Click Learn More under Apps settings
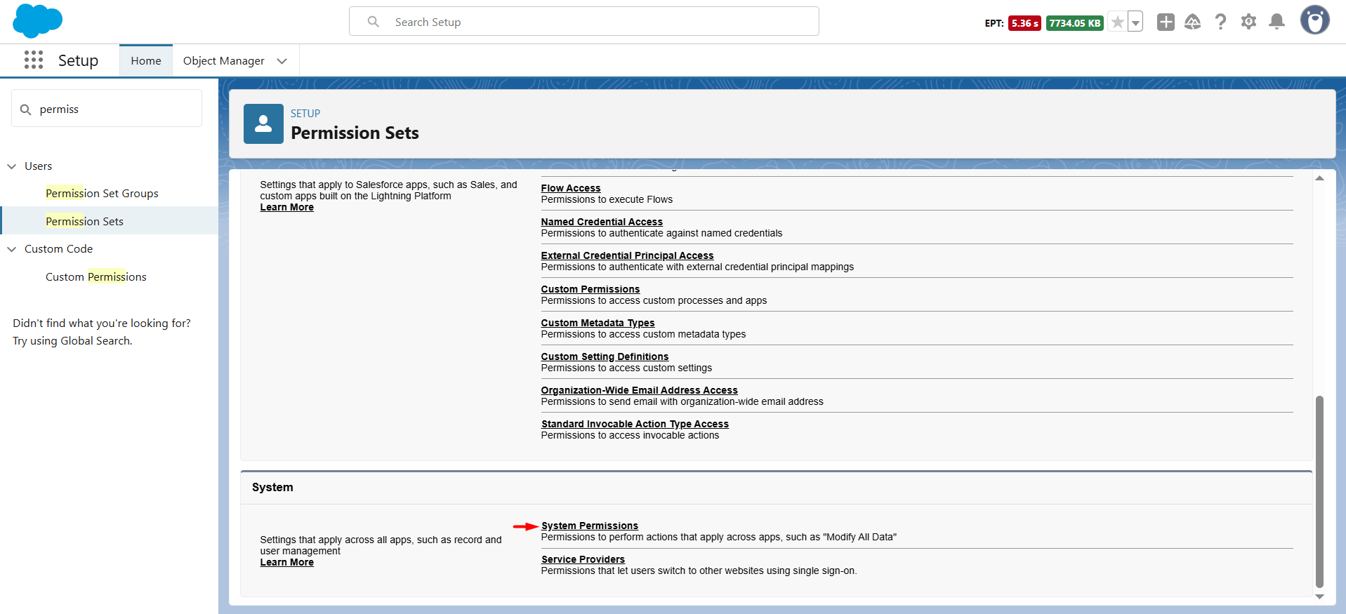The width and height of the screenshot is (1346, 614). [x=286, y=207]
